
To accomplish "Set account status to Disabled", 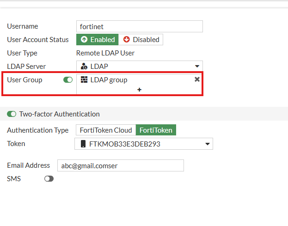I will 141,40.
